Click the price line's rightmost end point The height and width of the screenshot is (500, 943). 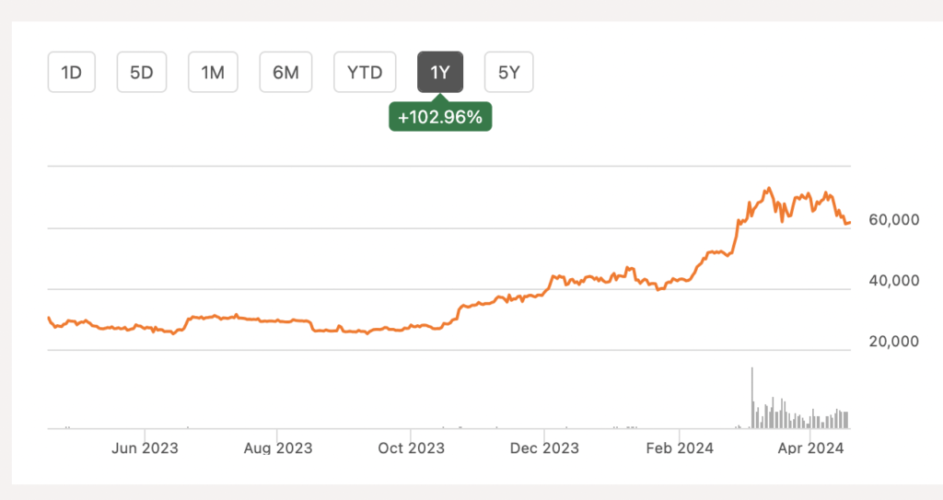point(849,222)
